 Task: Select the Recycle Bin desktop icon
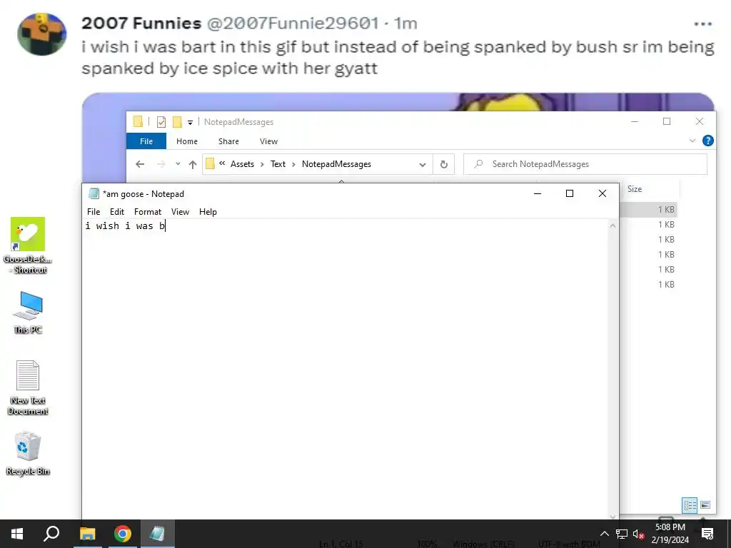pyautogui.click(x=28, y=454)
